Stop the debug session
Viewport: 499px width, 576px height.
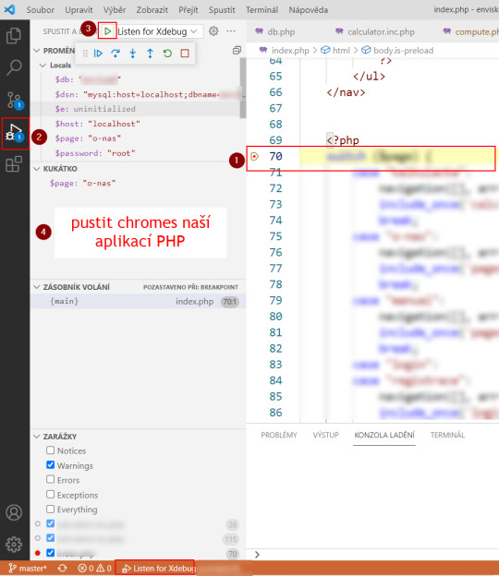pos(185,54)
